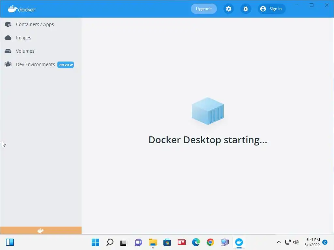Maximize the Docker Desktop window
The width and height of the screenshot is (334, 250).
tap(311, 5)
